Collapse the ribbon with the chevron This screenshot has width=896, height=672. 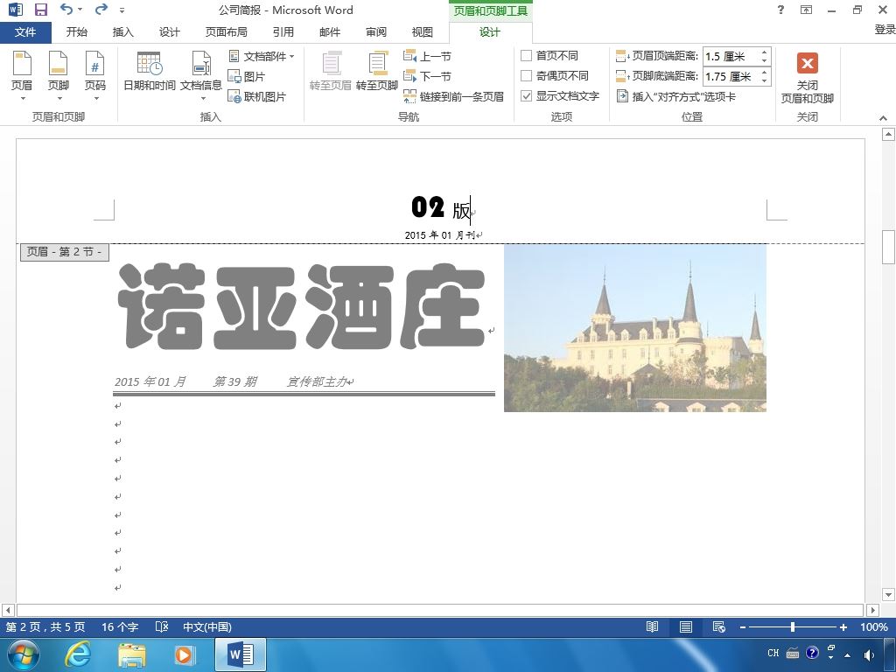[x=883, y=118]
